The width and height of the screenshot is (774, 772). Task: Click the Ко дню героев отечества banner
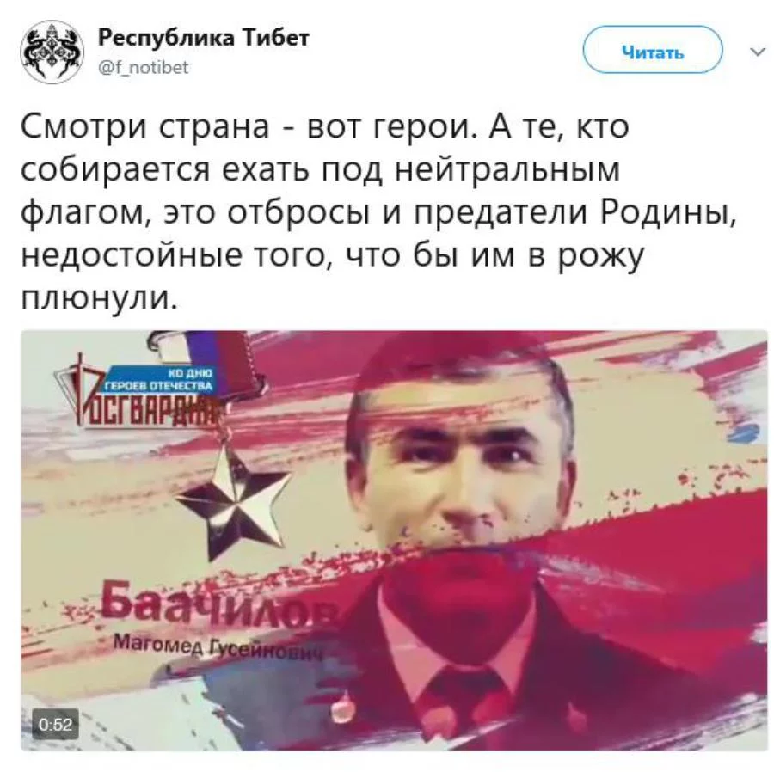pyautogui.click(x=159, y=379)
